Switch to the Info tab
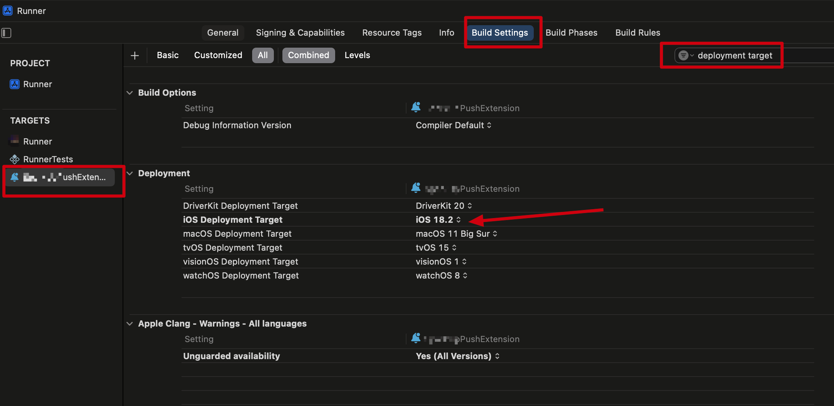The height and width of the screenshot is (406, 834). tap(446, 33)
